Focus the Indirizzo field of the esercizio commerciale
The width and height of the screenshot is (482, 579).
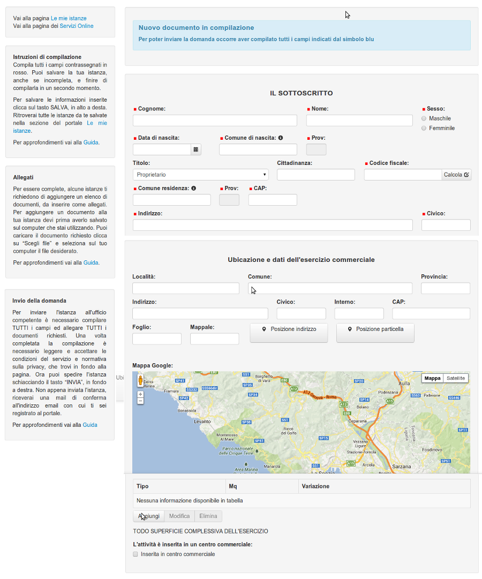point(200,313)
